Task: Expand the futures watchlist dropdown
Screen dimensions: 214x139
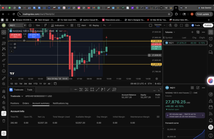Action: pyautogui.click(x=170, y=32)
